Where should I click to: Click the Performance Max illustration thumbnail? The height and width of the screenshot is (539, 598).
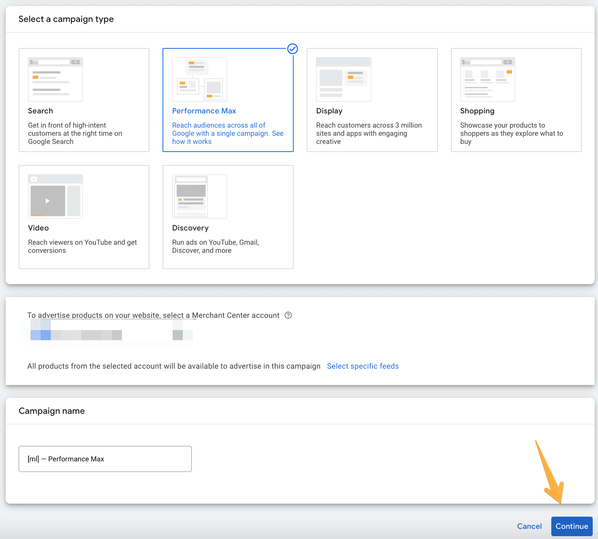199,79
